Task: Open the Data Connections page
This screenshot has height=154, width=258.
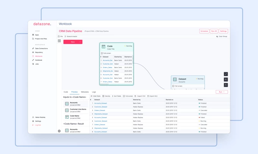Action: coord(41,48)
